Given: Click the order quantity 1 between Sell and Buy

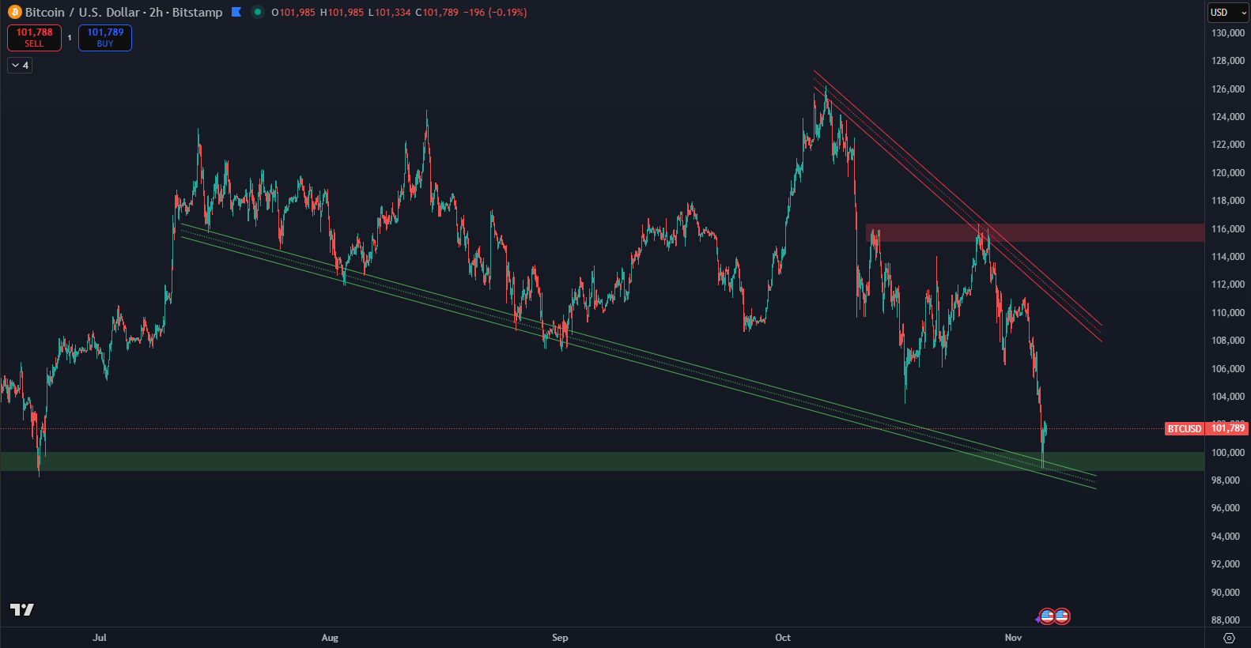Looking at the screenshot, I should [70, 38].
